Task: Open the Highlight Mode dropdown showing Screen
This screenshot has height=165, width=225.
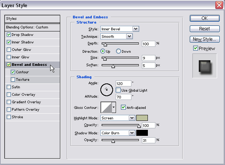Action: [118, 118]
